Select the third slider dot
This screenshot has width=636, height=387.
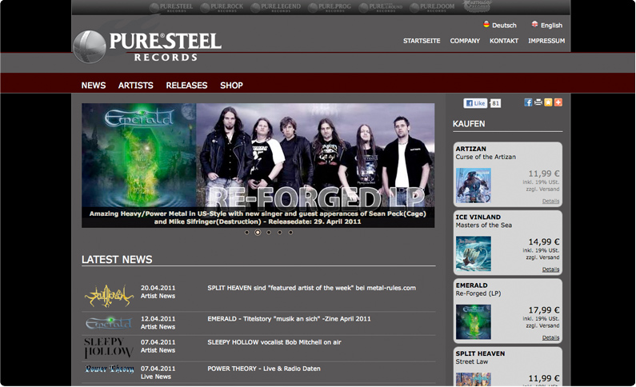(269, 233)
